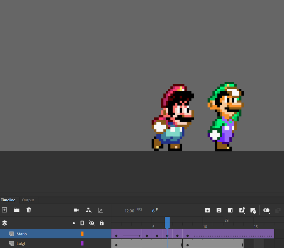Create a new layer folder
284x248 pixels.
point(16,210)
